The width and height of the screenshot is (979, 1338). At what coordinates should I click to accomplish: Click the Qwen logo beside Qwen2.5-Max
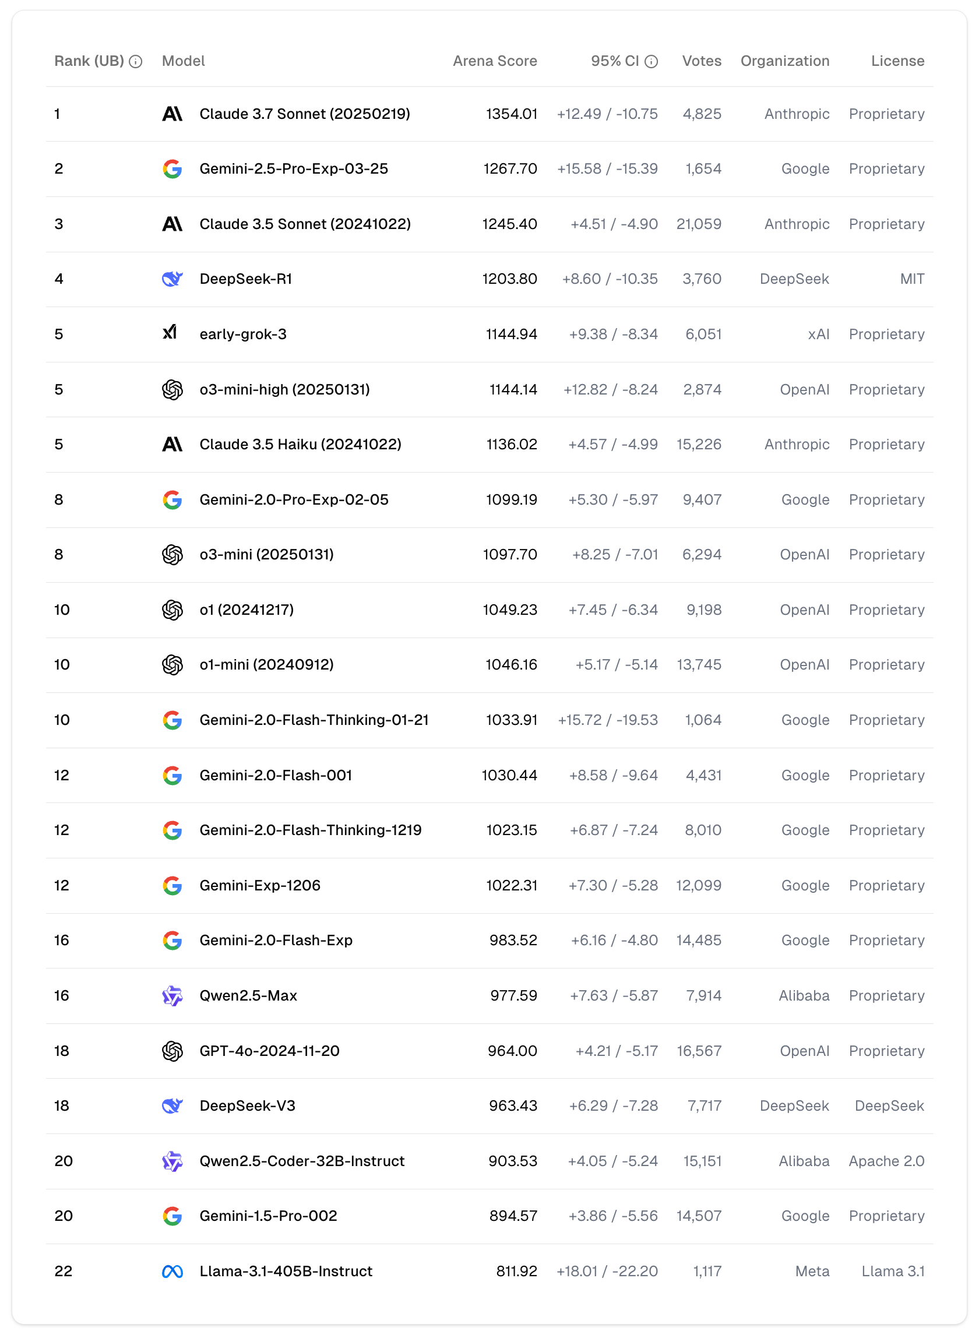(172, 995)
